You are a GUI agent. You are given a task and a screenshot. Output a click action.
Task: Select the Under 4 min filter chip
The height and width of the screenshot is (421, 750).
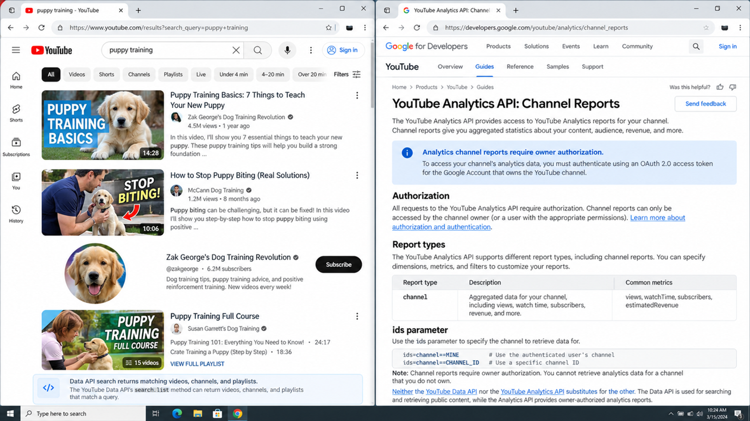233,74
